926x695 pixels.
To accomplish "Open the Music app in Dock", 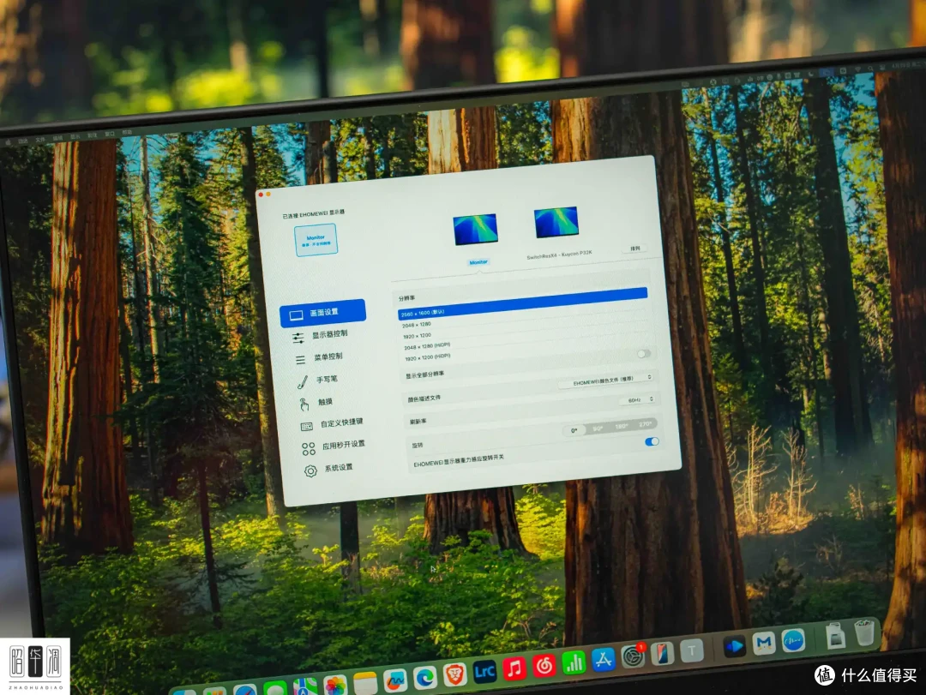I will (x=514, y=668).
